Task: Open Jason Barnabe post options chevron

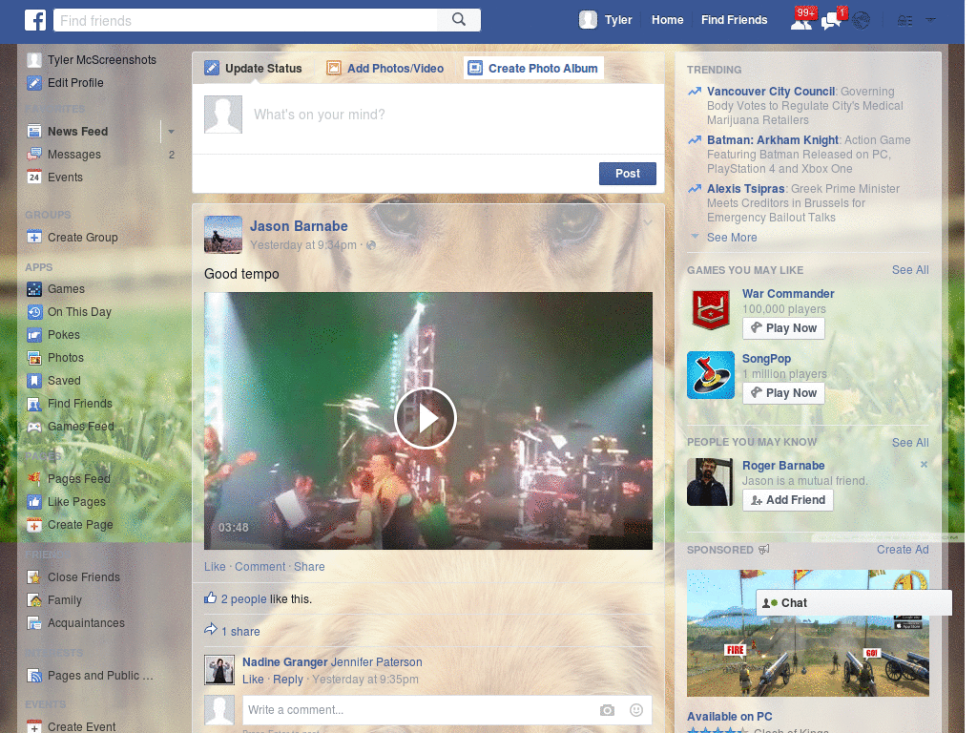Action: pyautogui.click(x=648, y=221)
